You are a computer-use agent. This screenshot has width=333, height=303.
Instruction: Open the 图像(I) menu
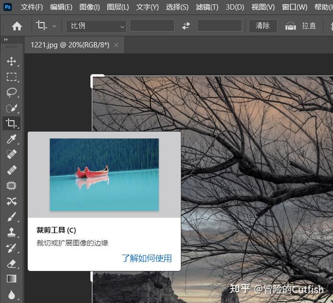point(89,7)
